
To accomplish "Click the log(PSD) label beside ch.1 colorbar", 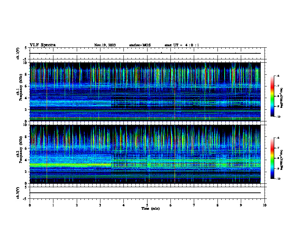I will point(282,98).
